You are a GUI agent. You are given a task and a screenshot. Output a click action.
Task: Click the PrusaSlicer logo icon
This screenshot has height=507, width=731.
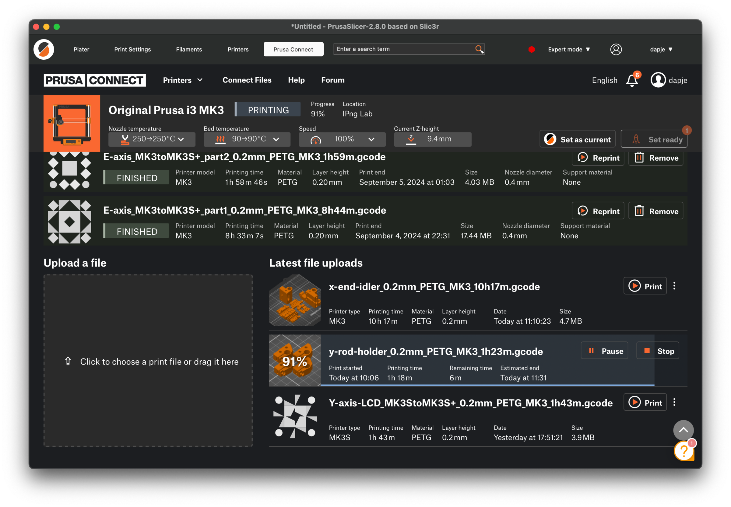tap(44, 49)
